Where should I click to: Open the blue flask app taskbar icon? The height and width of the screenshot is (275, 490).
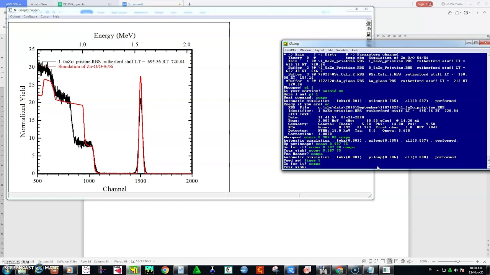212,270
